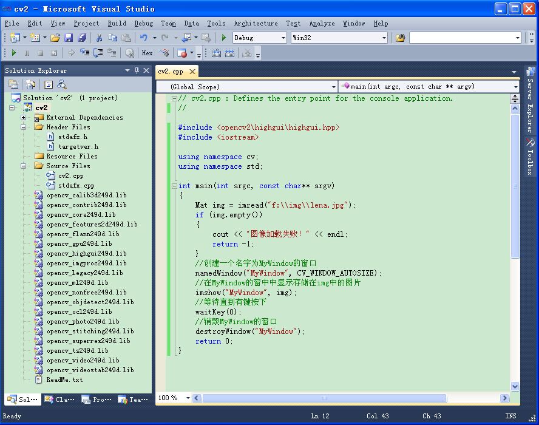Screen dimensions: 539x425
Task: Toggle Show All Files in Solution Explorer
Action: [30, 84]
